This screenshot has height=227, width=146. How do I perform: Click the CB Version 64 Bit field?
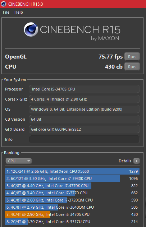pyautogui.click(x=84, y=119)
